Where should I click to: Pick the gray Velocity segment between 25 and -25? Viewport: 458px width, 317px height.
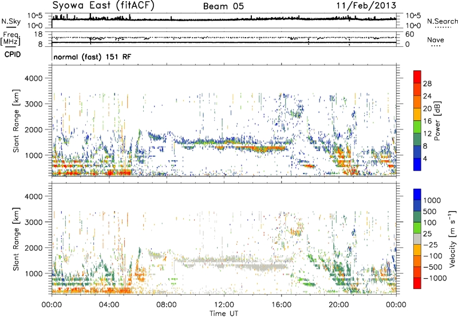[x=417, y=239]
